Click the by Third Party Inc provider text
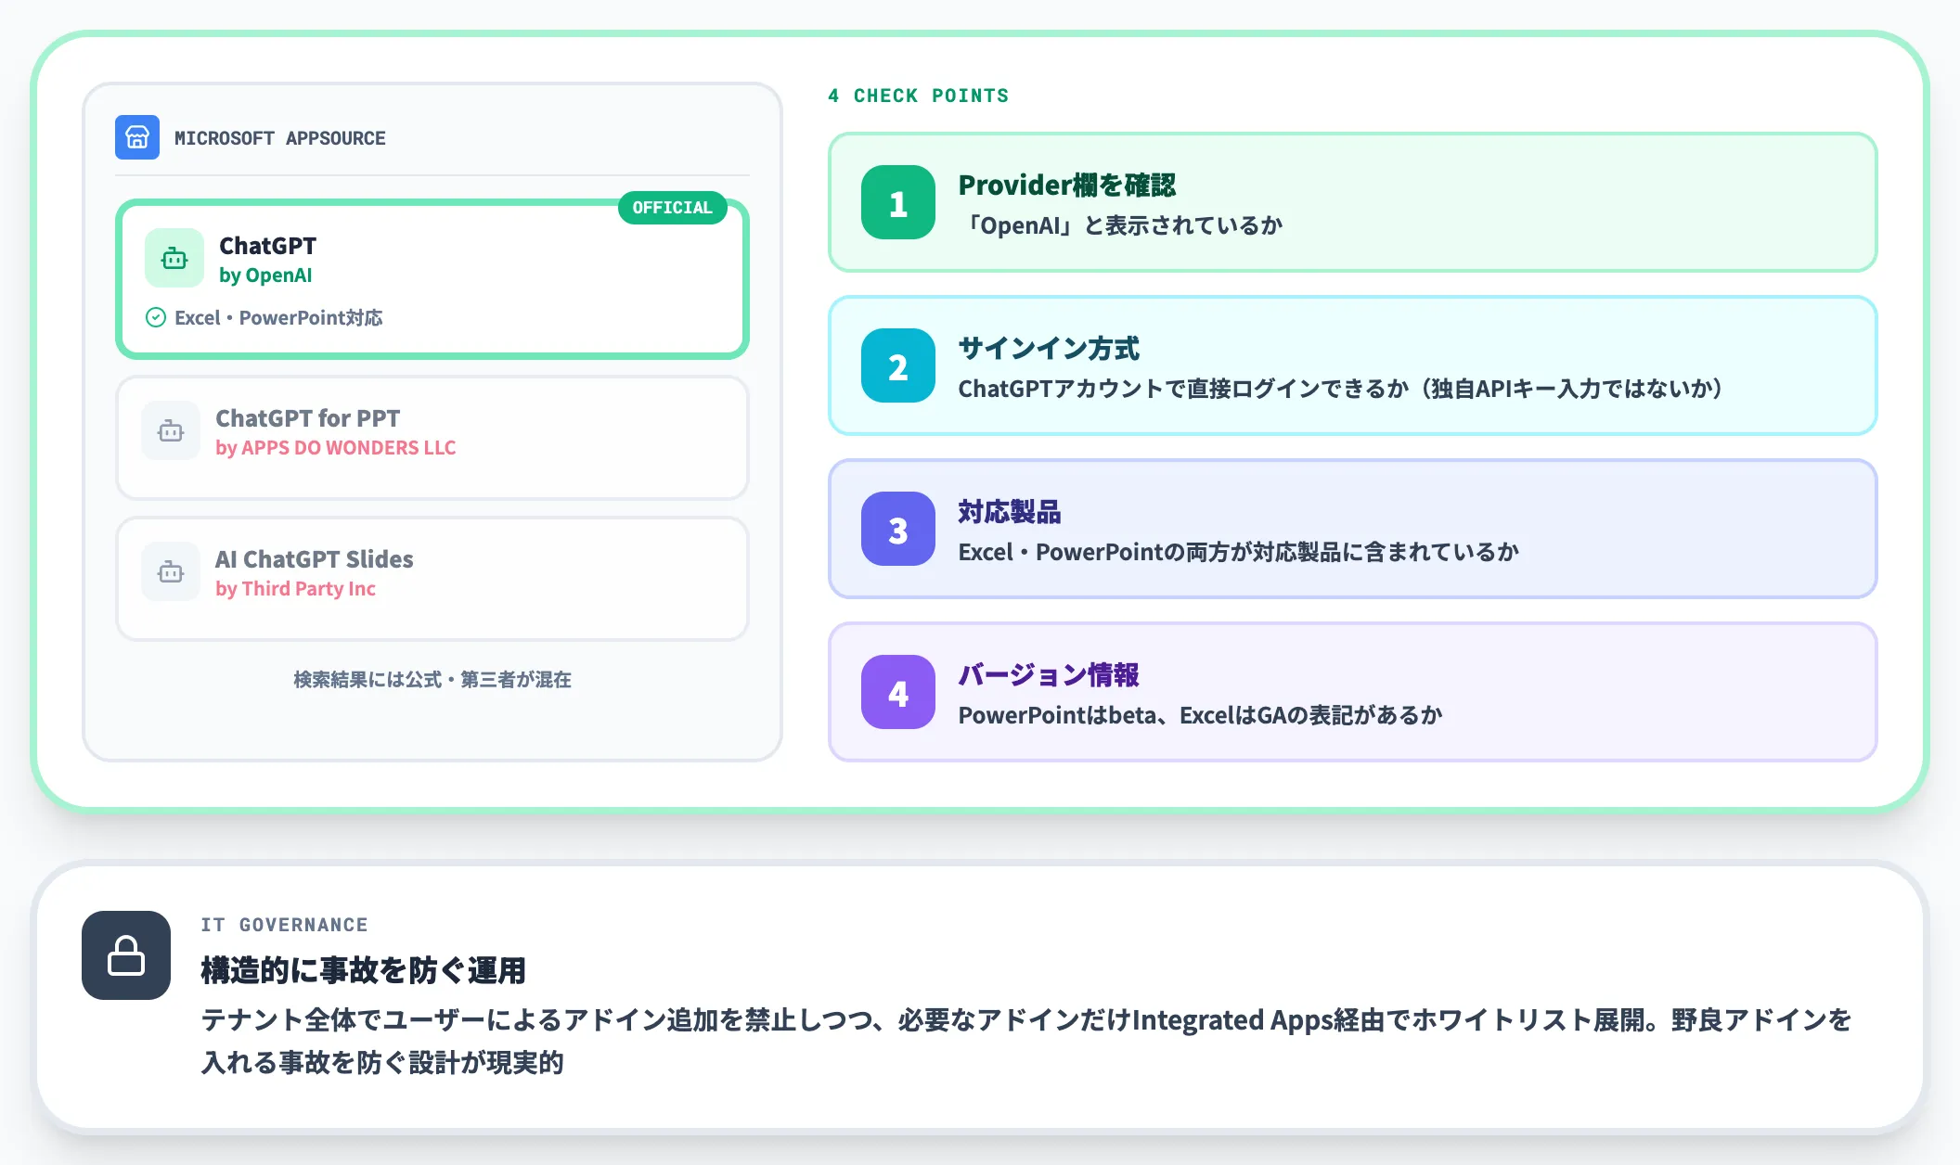 click(x=295, y=588)
